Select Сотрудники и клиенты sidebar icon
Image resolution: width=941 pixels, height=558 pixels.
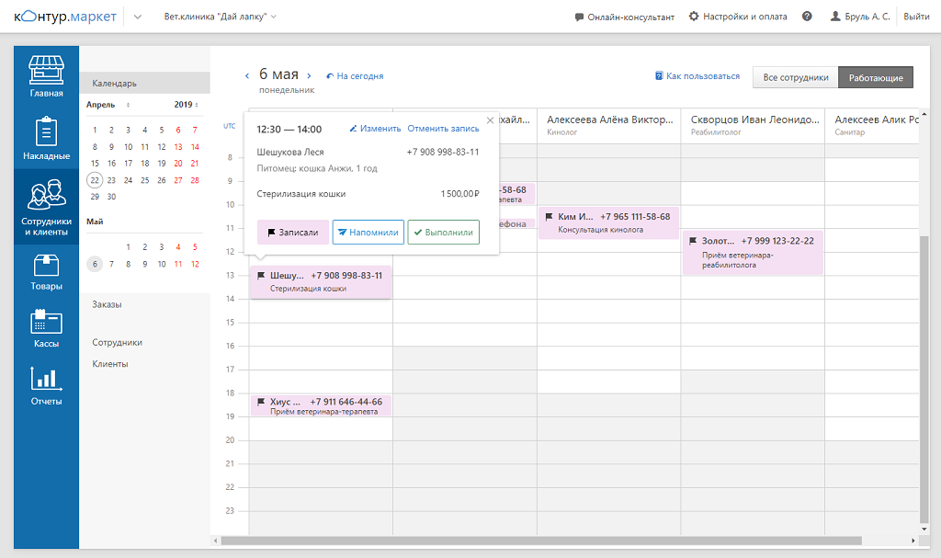tap(46, 195)
